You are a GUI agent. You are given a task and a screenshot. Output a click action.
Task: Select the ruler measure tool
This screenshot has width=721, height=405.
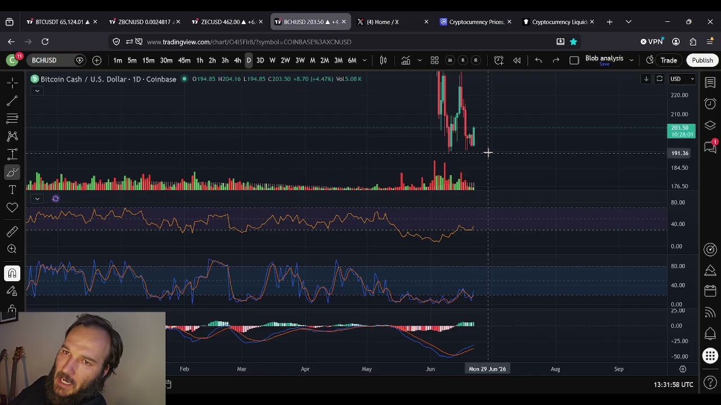12,231
